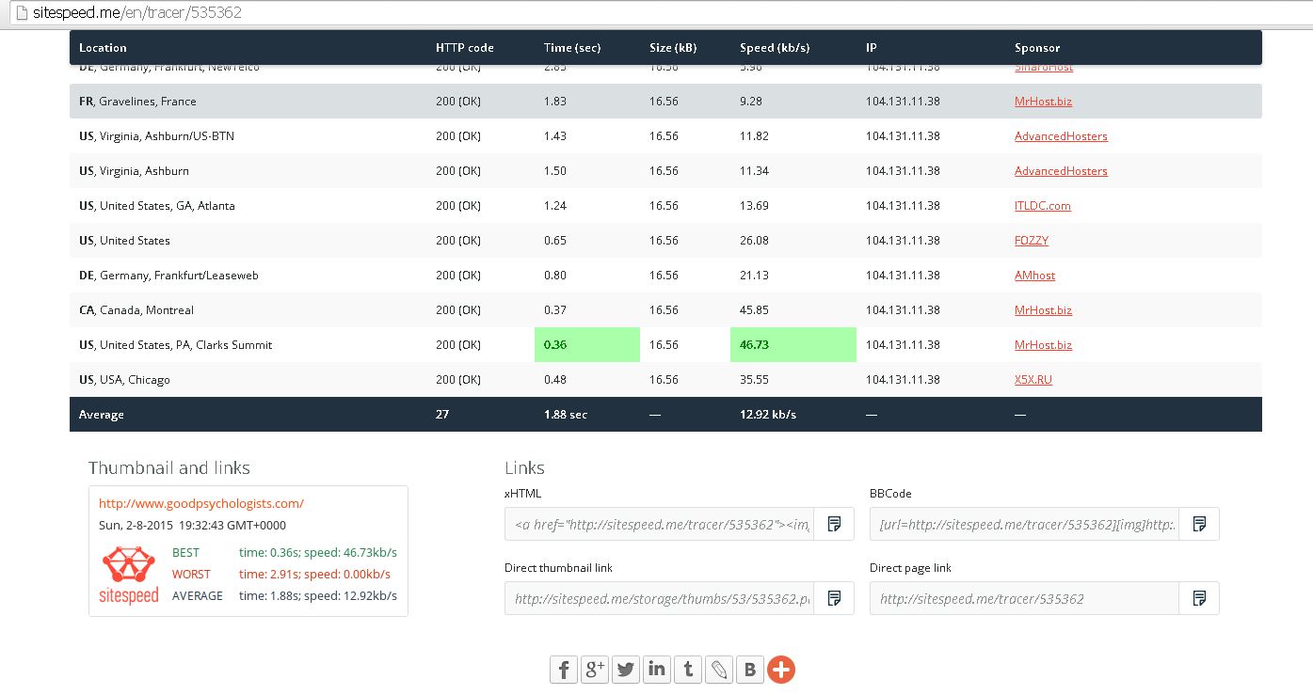The image size is (1313, 695).
Task: Click the IP column header
Action: [872, 48]
